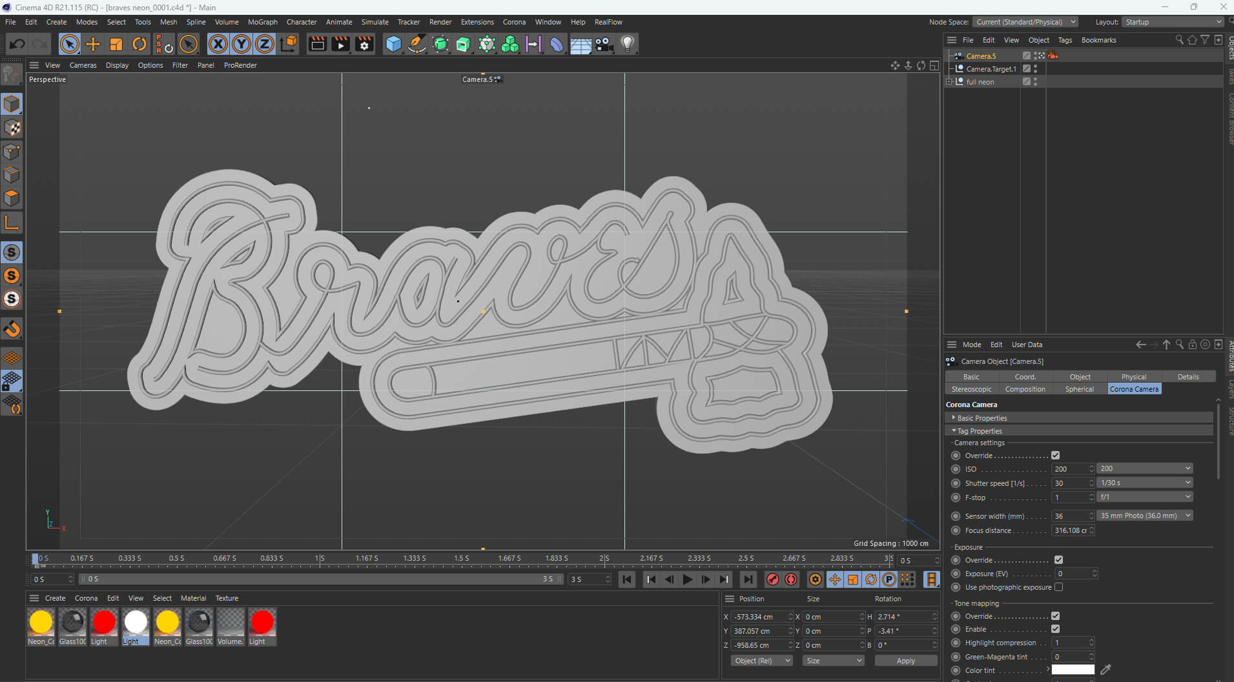Select the Live Selection tool
Screen dimensions: 1234x682
click(x=69, y=44)
